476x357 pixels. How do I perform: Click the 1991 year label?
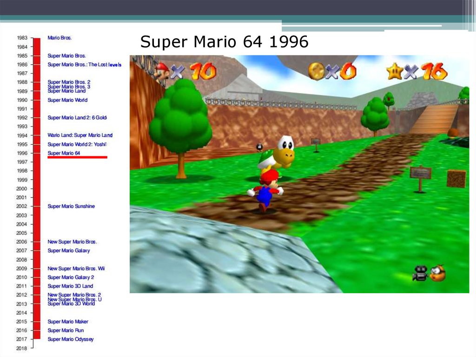point(22,109)
